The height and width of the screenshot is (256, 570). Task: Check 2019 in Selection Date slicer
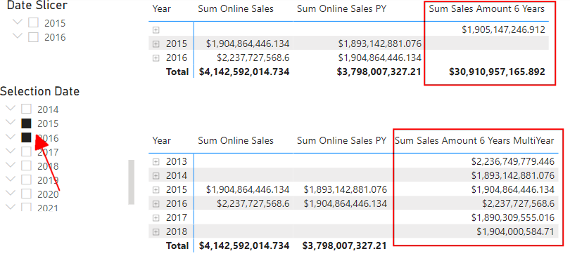26,180
